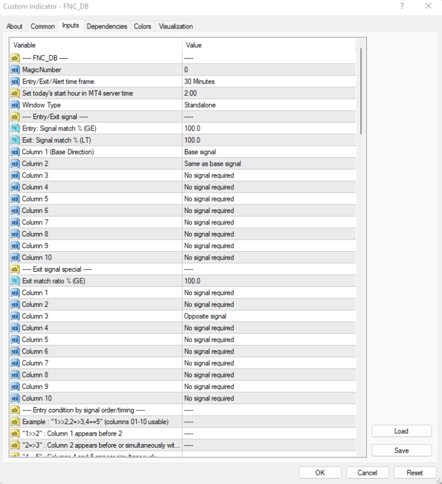Click the string icon beside Set today's start hour
This screenshot has width=442, height=484.
[x=15, y=93]
